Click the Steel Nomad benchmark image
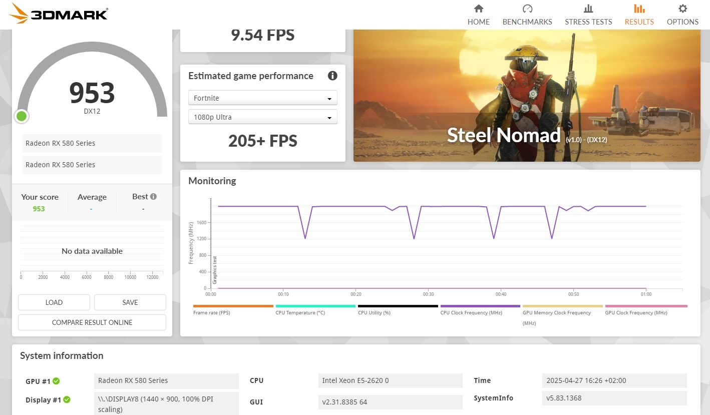Screen dimensions: 710x415 pyautogui.click(x=527, y=95)
